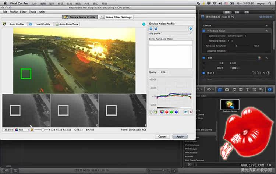Switch to Device Noise Profile tab
This screenshot has width=276, height=174.
tap(80, 17)
